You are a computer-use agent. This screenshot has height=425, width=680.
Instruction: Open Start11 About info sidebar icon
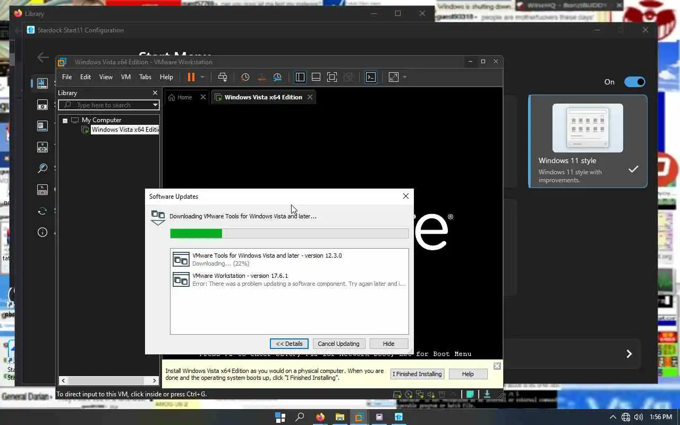(42, 232)
